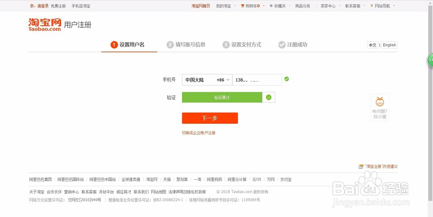Select the 设置支付方式 step label
This screenshot has height=217, width=433.
(x=246, y=45)
